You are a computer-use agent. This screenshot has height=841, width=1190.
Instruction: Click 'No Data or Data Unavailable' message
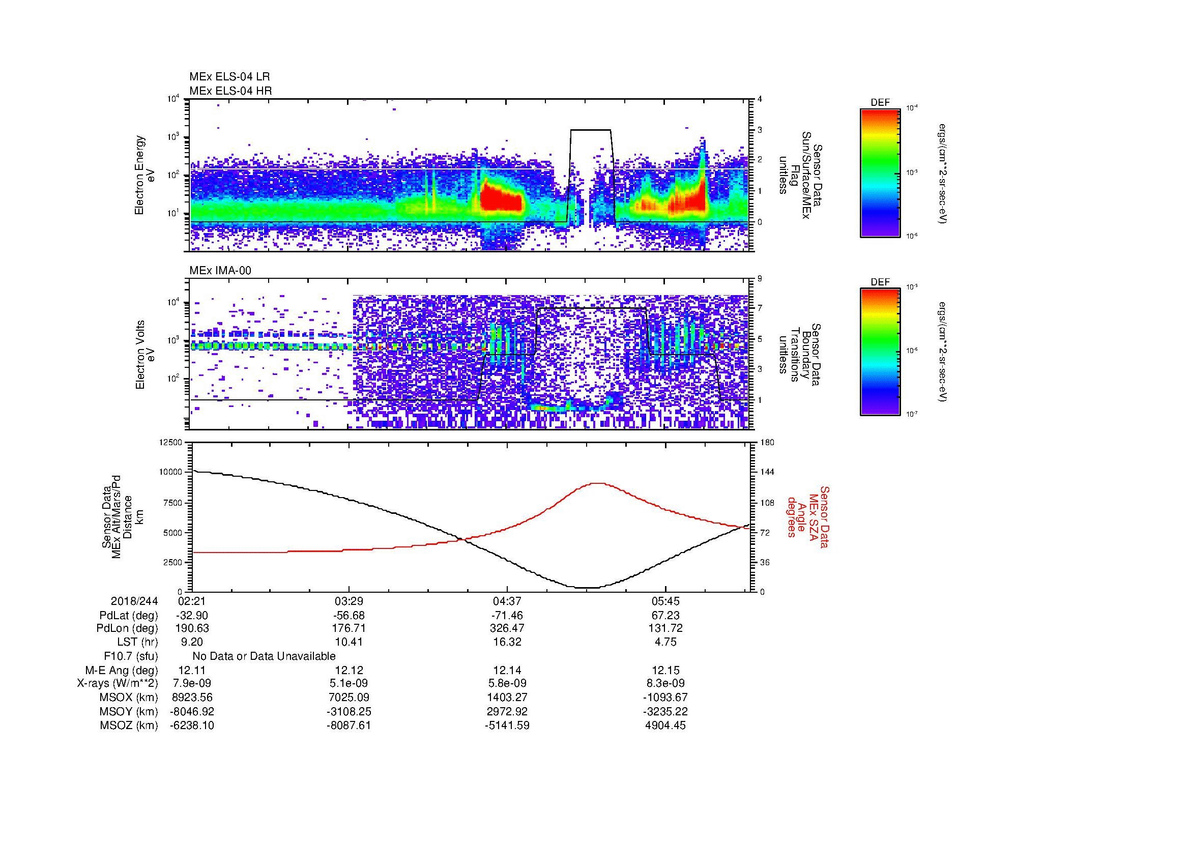(x=264, y=656)
